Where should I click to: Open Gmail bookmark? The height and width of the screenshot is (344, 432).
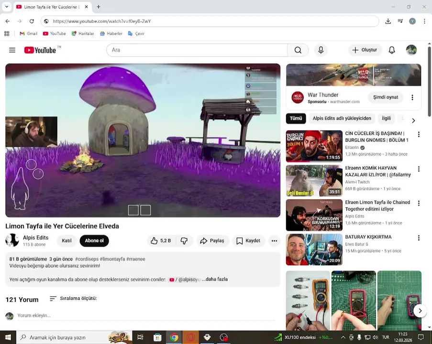click(28, 33)
